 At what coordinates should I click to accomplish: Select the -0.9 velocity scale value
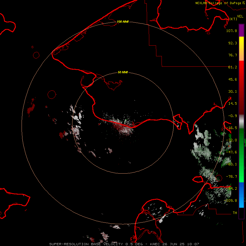pos(233,116)
